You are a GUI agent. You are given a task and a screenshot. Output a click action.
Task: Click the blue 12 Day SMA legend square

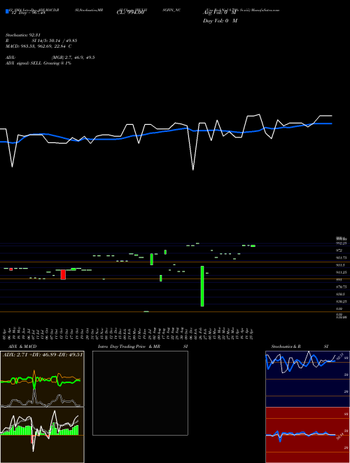[x=7, y=12]
